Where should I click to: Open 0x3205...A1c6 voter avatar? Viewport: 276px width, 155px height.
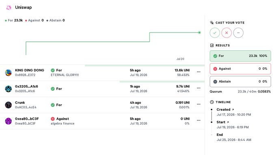[8, 89]
